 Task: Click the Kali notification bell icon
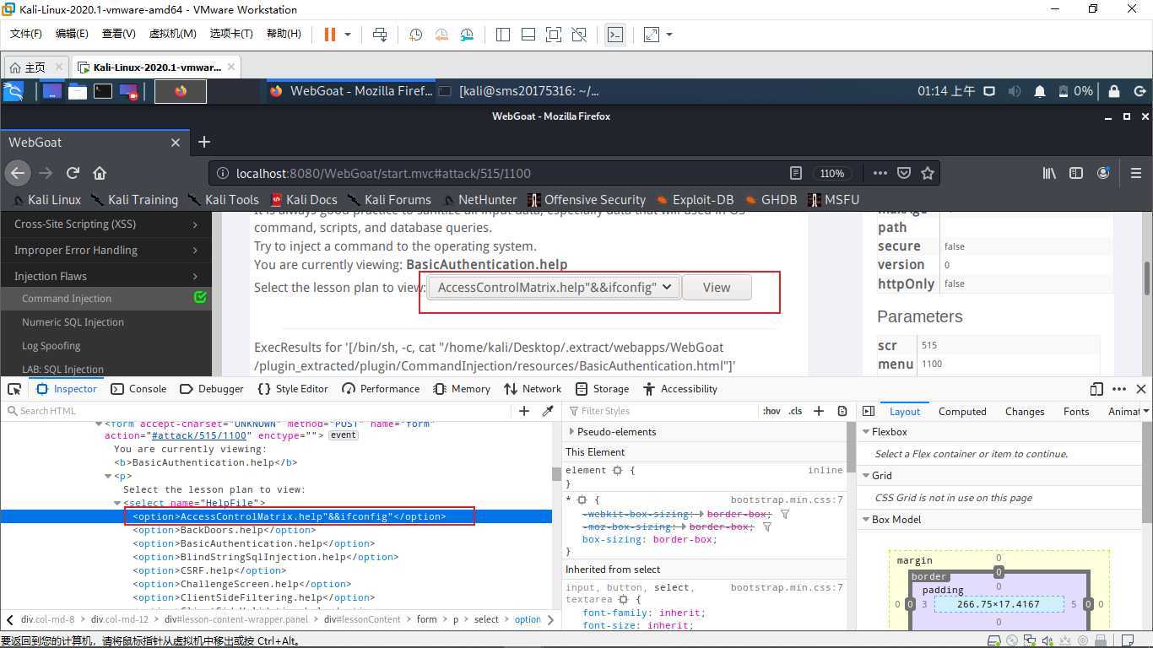tap(1040, 91)
